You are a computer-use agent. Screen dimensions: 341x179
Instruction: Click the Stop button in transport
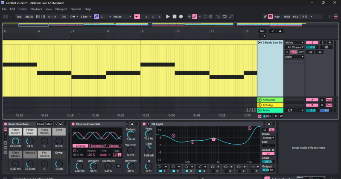click(175, 17)
